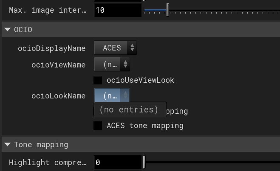Viewport: 280px width, 171px height.
Task: Click the Tone mapping header text
Action: coord(41,145)
